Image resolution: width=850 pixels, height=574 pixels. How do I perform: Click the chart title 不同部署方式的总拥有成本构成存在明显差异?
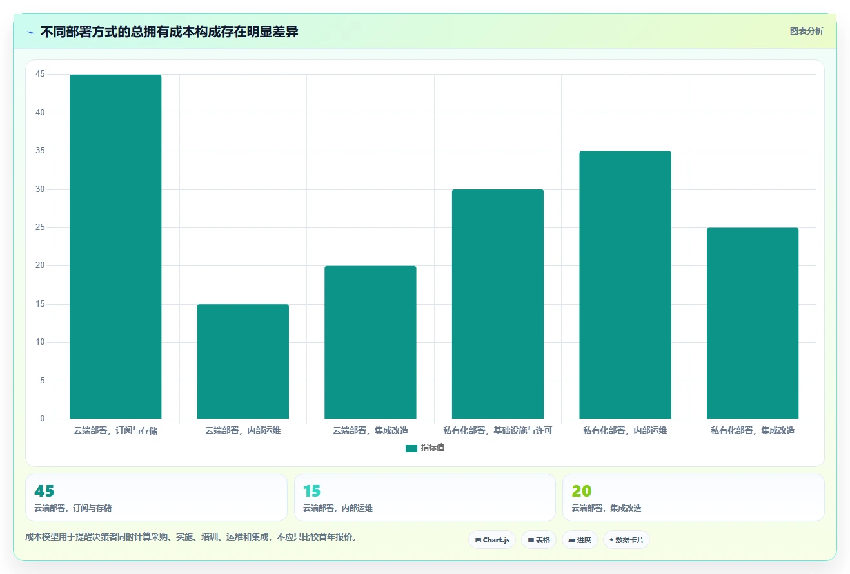[x=169, y=32]
